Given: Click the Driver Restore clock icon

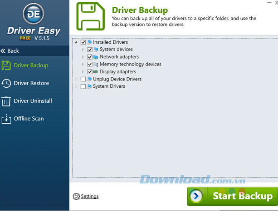Looking at the screenshot, I should pyautogui.click(x=6, y=83).
